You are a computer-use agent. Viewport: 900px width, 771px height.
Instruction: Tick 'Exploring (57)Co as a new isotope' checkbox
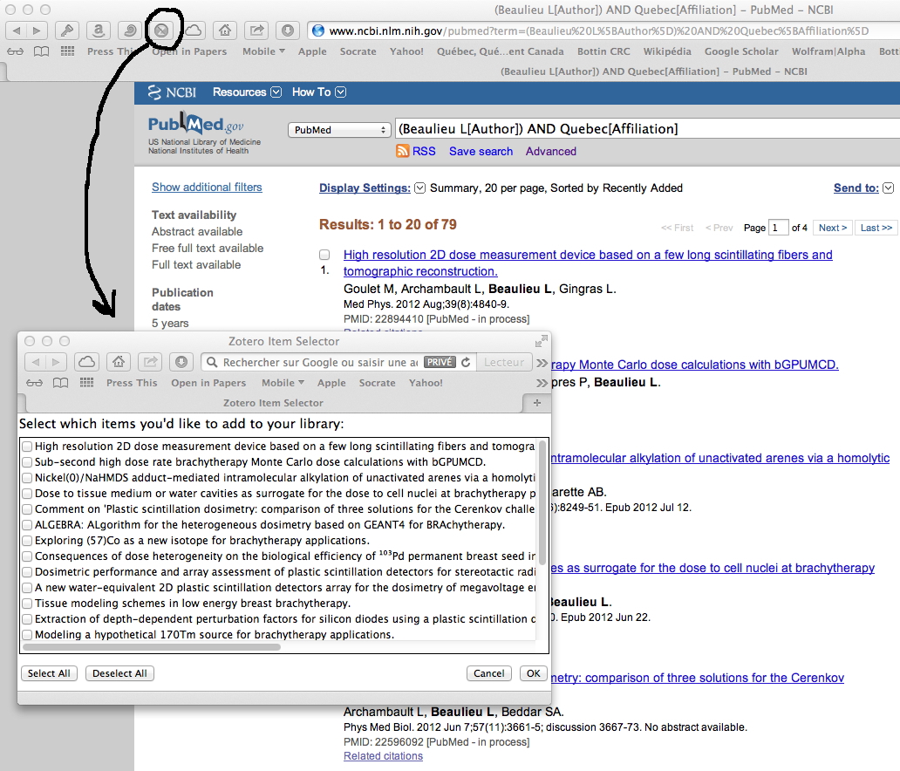[x=28, y=541]
